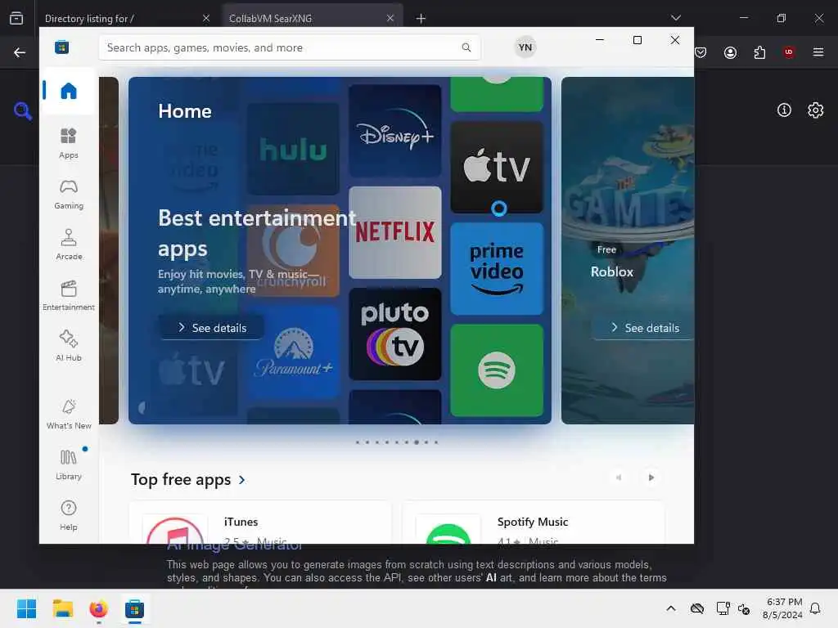Show previous Top free apps page
The height and width of the screenshot is (628, 838).
619,478
